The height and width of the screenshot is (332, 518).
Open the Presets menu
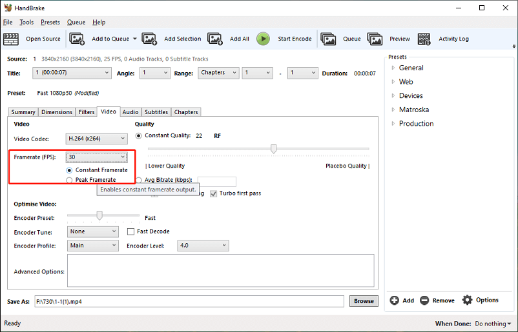click(50, 23)
